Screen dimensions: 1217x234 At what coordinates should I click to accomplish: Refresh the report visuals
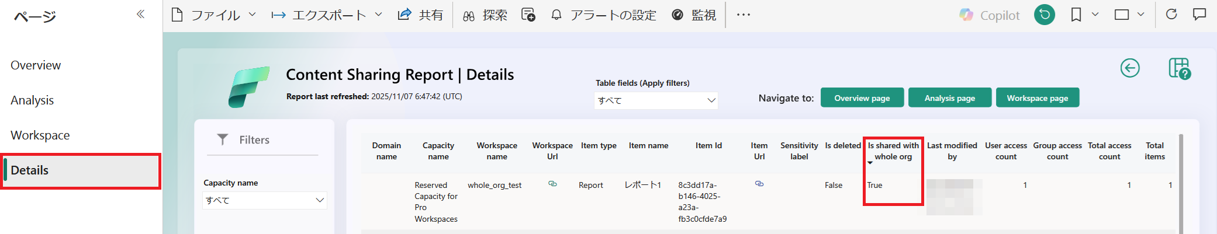click(1171, 15)
